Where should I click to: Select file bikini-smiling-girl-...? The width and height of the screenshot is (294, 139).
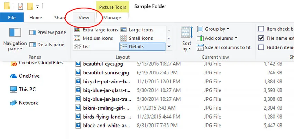(106, 108)
